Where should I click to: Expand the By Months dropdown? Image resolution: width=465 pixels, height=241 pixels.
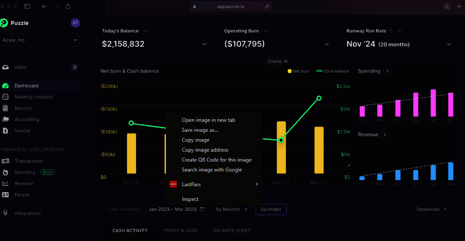[231, 209]
